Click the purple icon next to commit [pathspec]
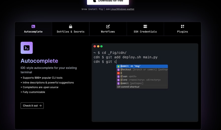This screenshot has width=221, height=130. pos(118,83)
